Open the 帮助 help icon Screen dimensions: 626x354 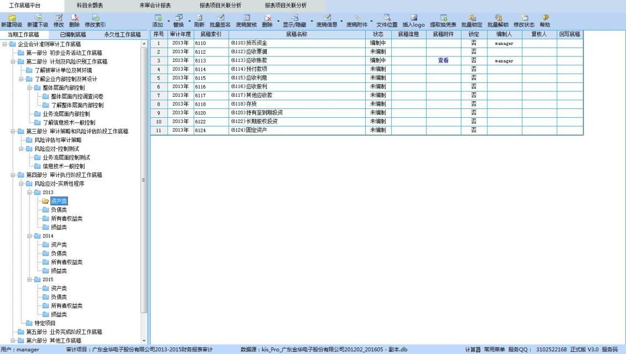coord(544,18)
